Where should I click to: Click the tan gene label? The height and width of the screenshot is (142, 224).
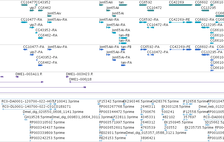(121, 2)
